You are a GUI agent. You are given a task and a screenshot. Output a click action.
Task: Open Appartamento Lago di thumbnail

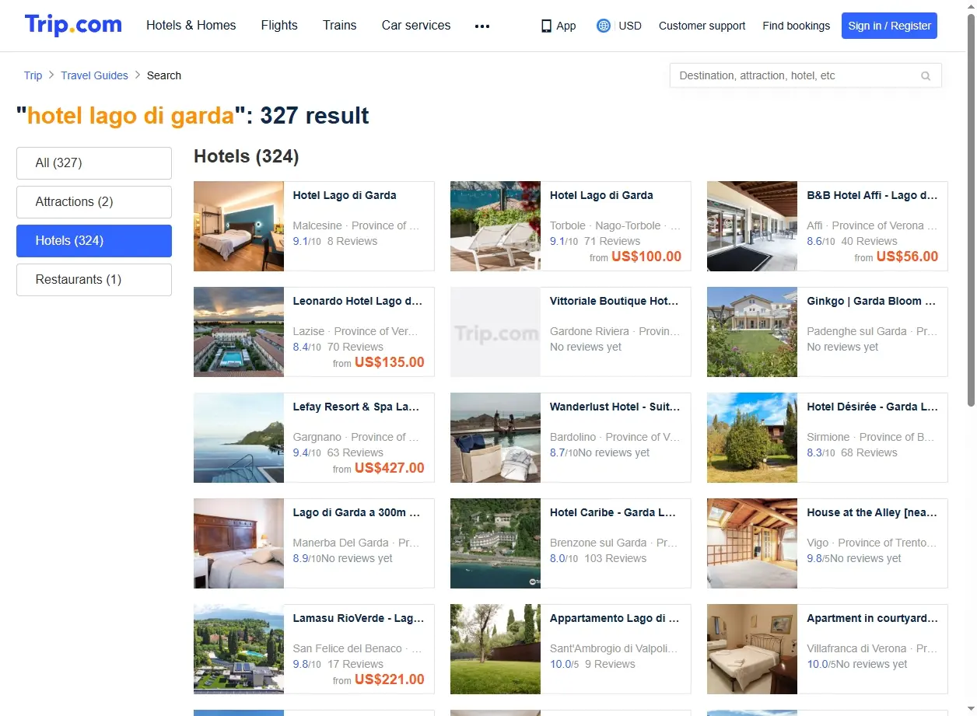pyautogui.click(x=496, y=649)
